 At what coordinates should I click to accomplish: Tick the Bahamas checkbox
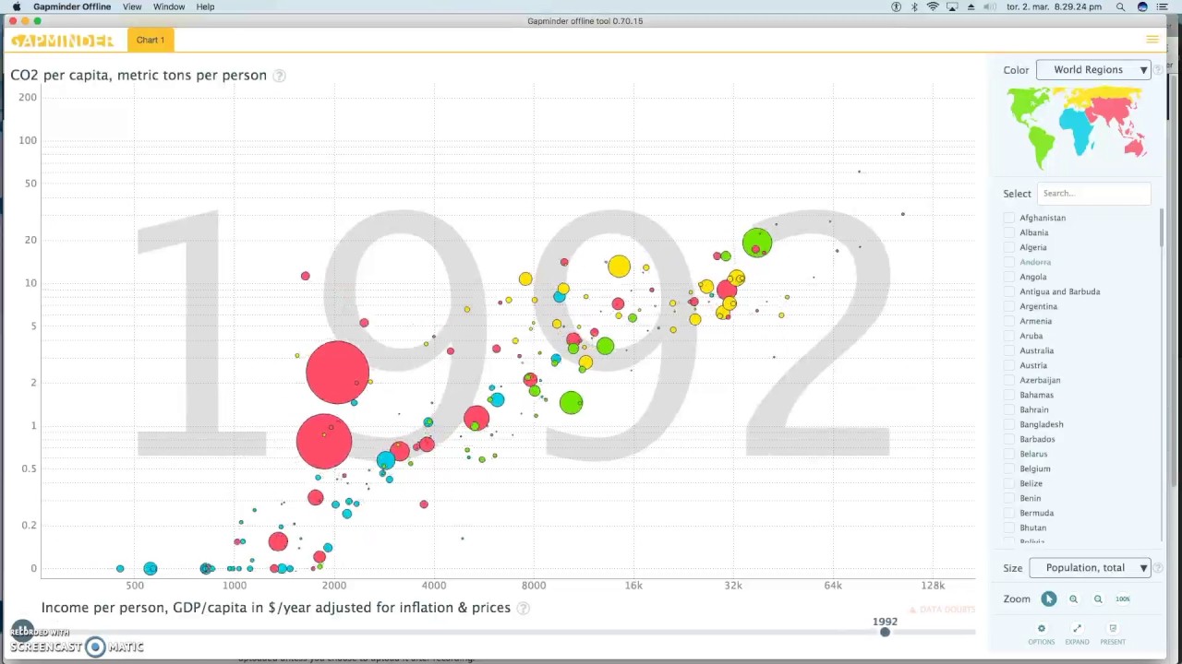(1009, 395)
